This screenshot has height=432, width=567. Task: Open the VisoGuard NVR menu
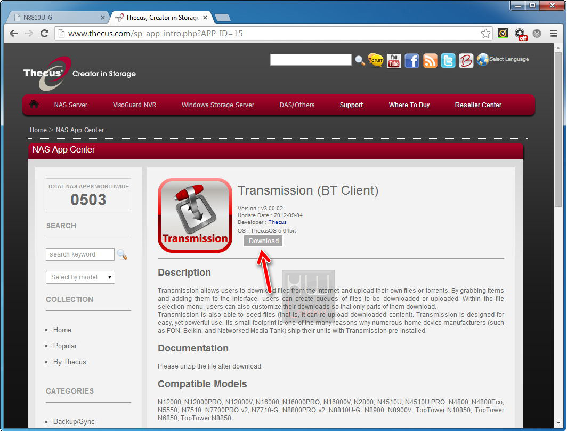coord(134,105)
